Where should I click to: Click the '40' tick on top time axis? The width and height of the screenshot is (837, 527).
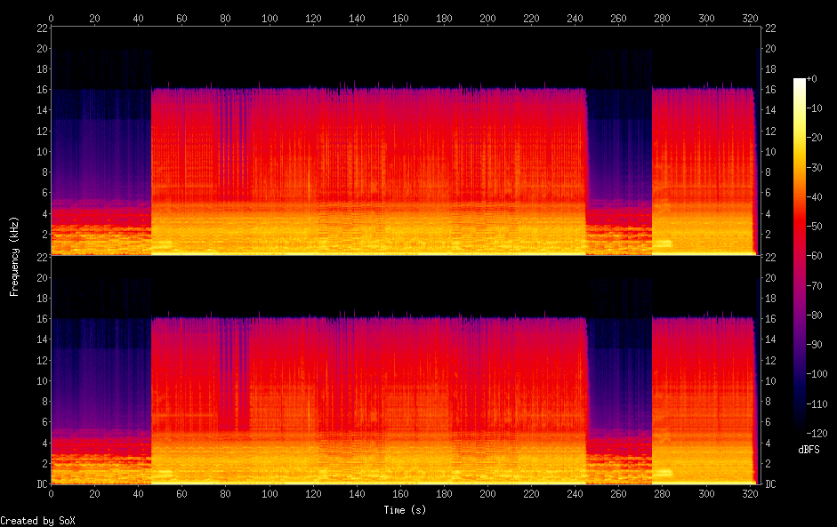coord(138,19)
